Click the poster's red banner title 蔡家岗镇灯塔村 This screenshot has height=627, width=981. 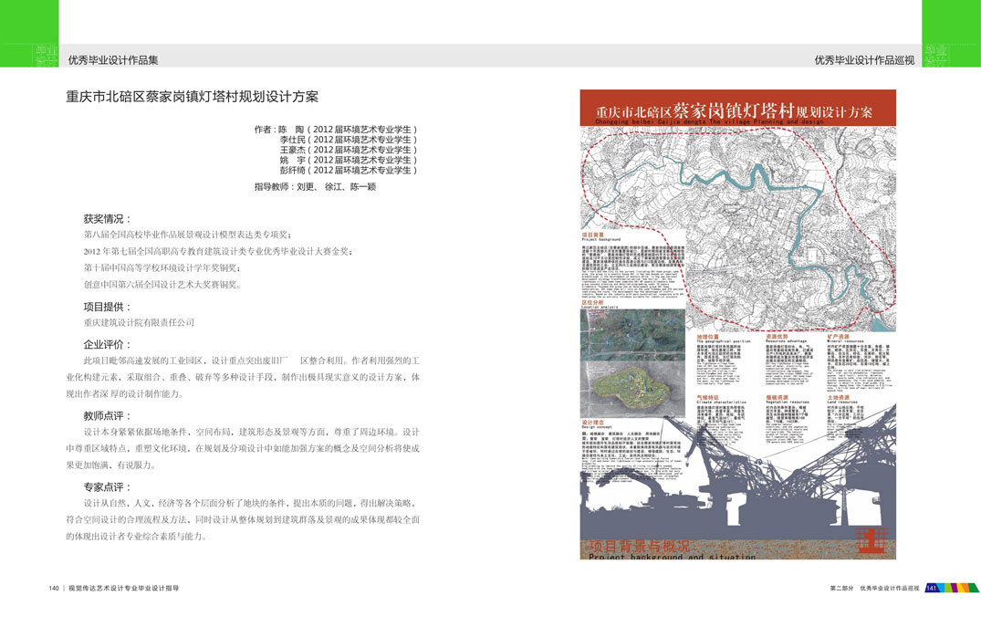coord(734,110)
